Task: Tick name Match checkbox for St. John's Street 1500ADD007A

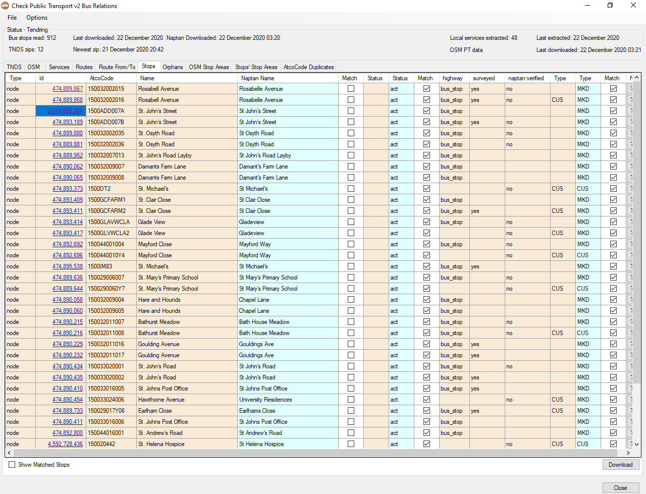Action: pos(351,111)
